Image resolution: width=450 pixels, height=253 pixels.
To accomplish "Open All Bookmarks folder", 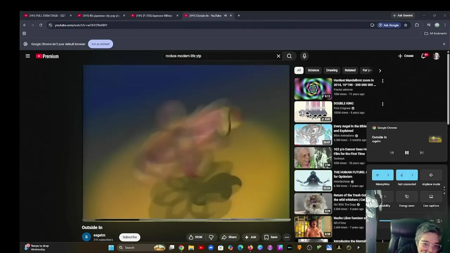I will coord(435,33).
